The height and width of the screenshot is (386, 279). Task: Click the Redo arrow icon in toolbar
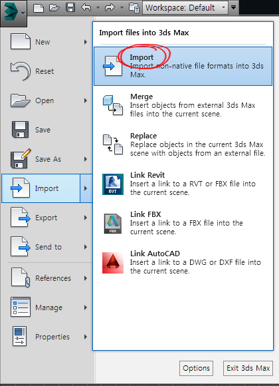tap(110, 7)
